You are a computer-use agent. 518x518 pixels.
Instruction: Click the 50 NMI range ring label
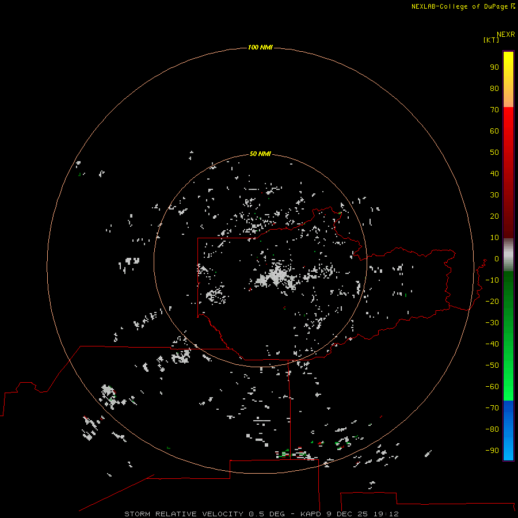pyautogui.click(x=260, y=154)
